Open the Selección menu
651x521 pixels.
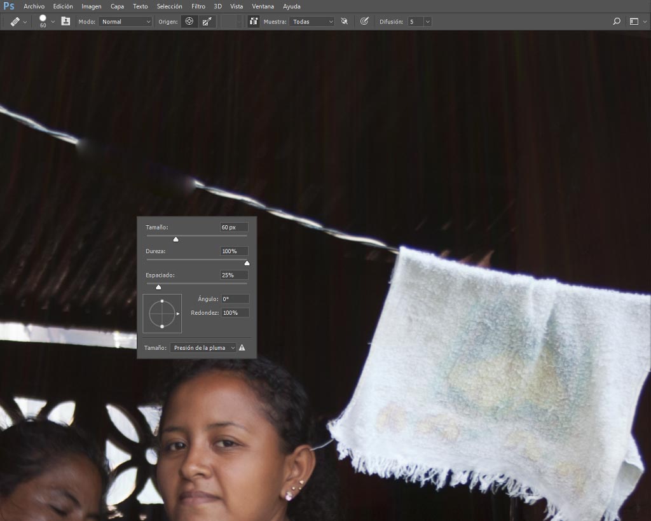click(x=169, y=6)
